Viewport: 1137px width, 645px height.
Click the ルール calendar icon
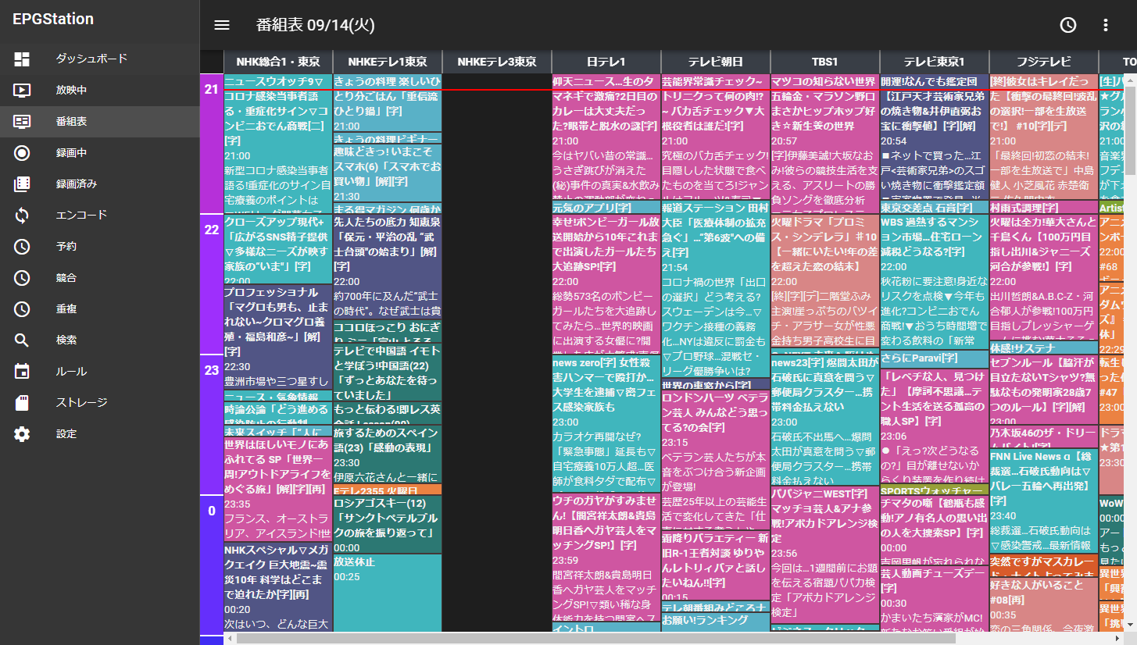[x=22, y=371]
